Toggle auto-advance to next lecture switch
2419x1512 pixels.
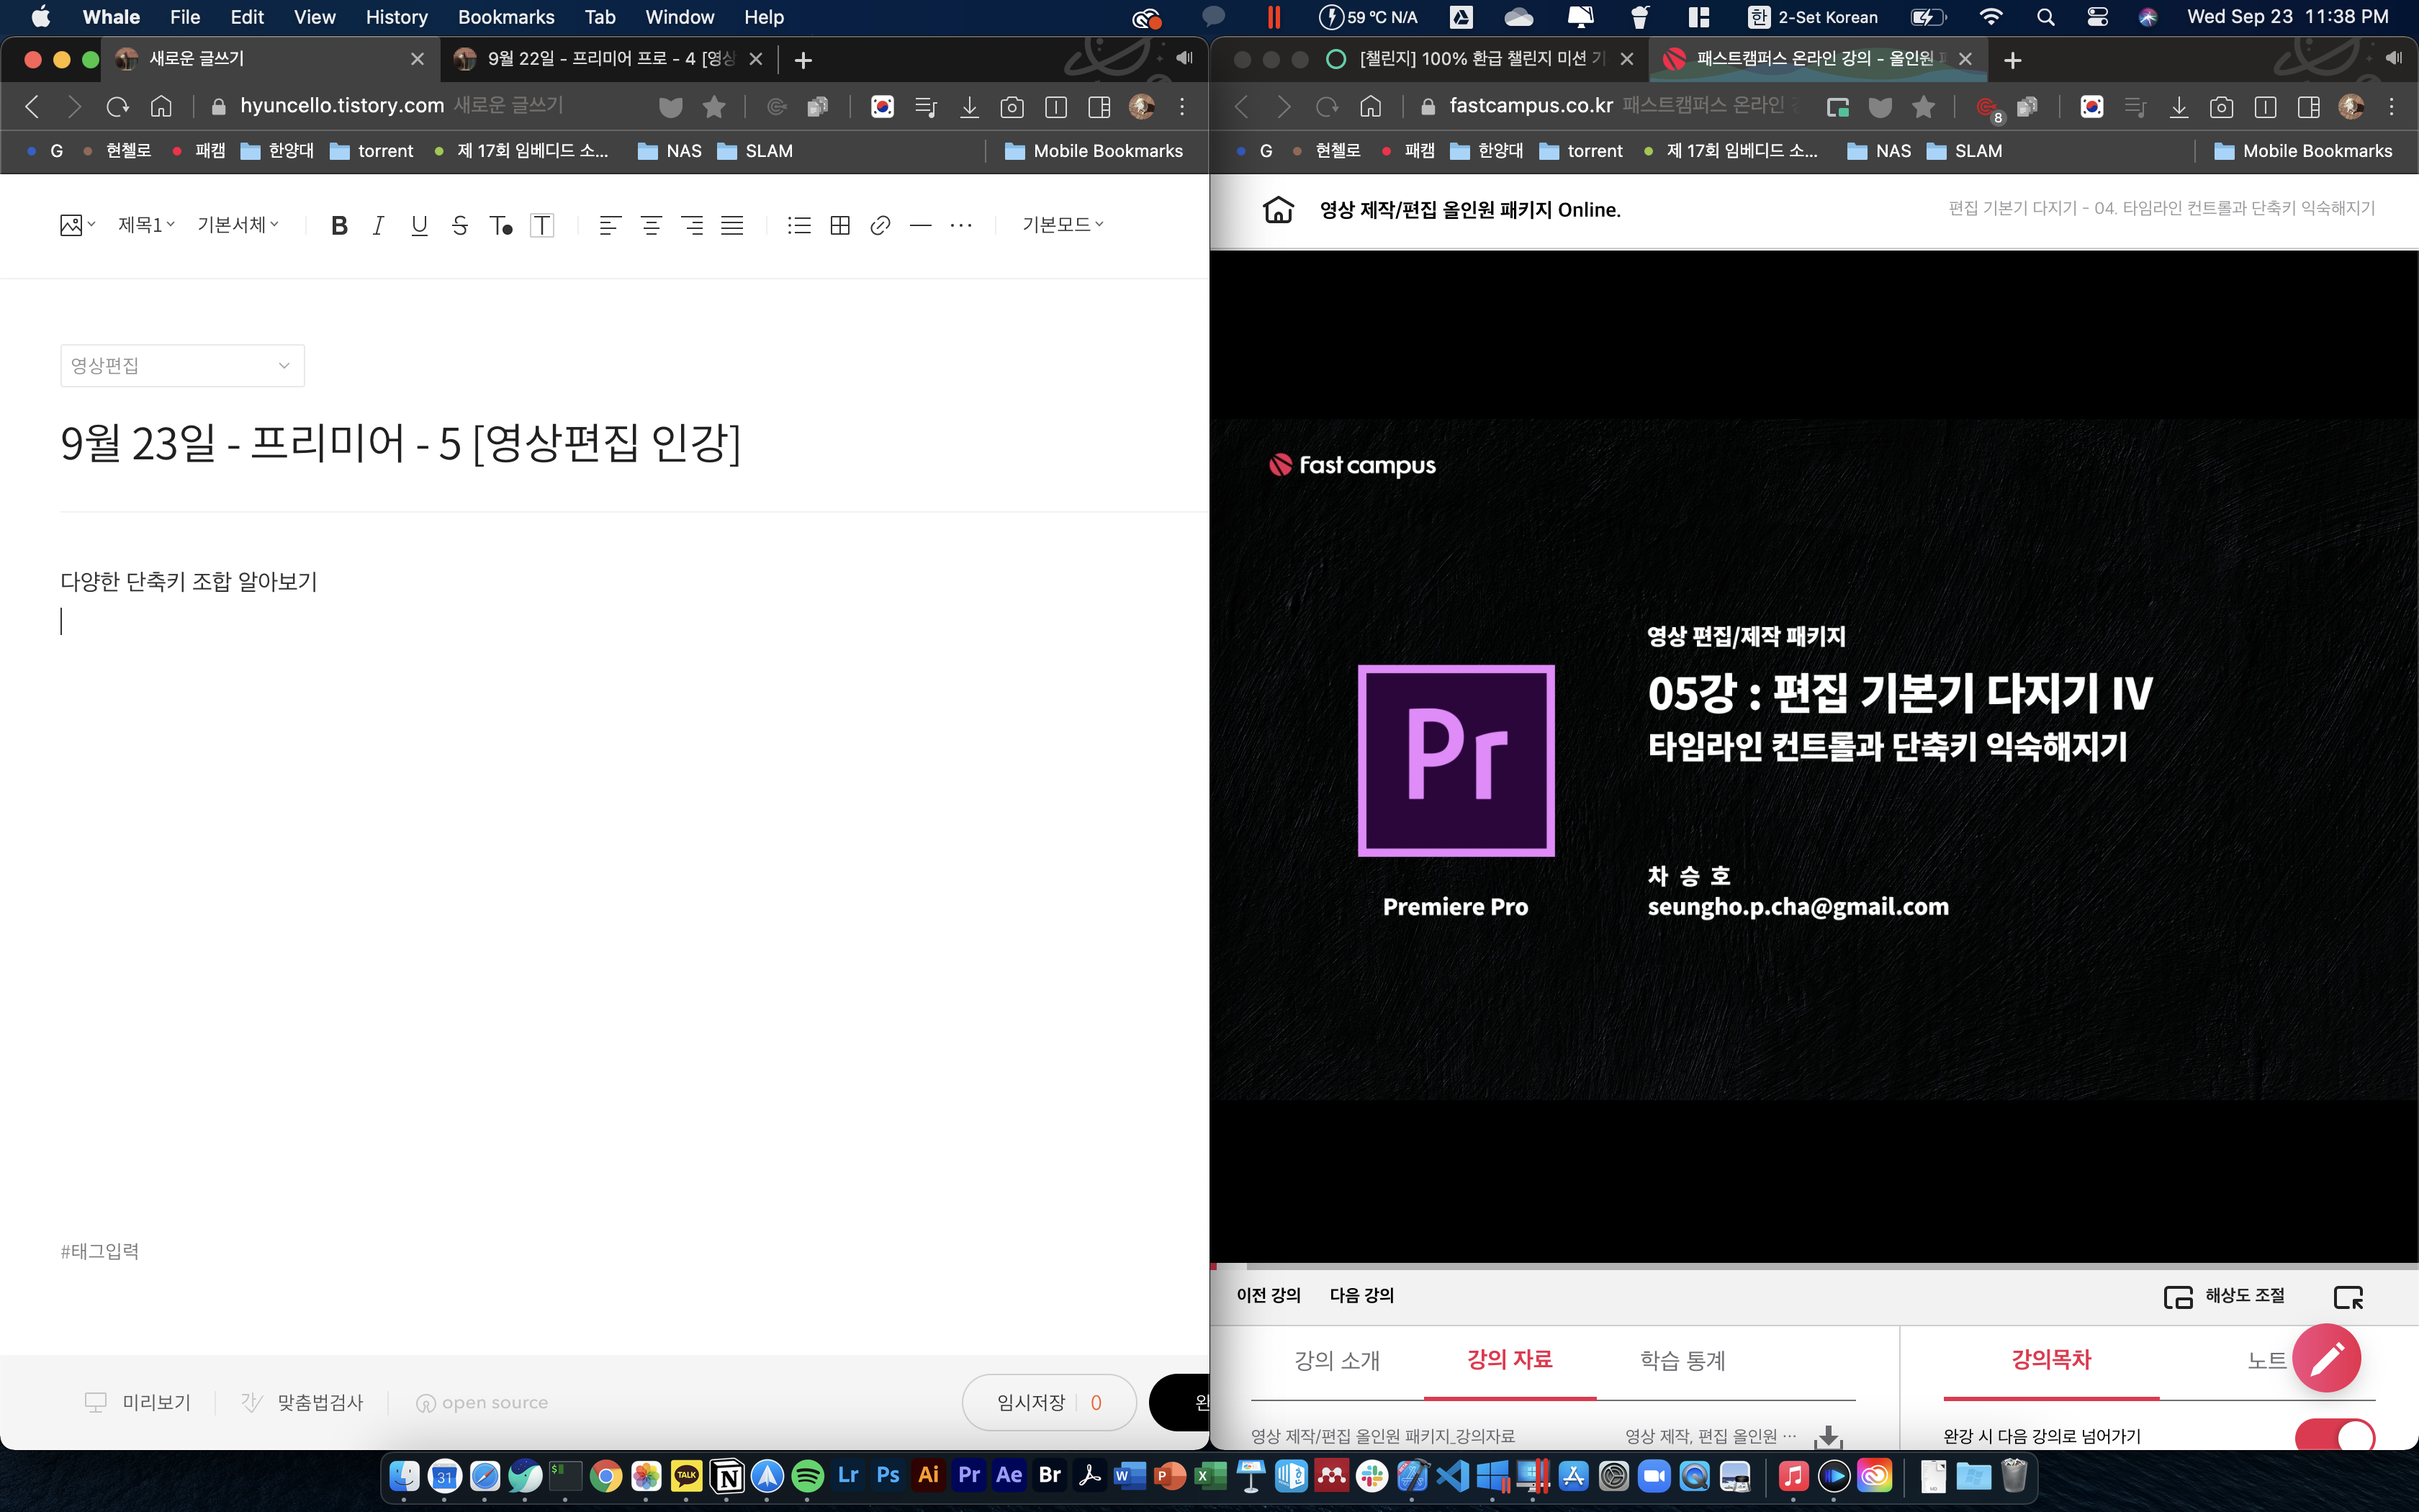coord(2334,1436)
